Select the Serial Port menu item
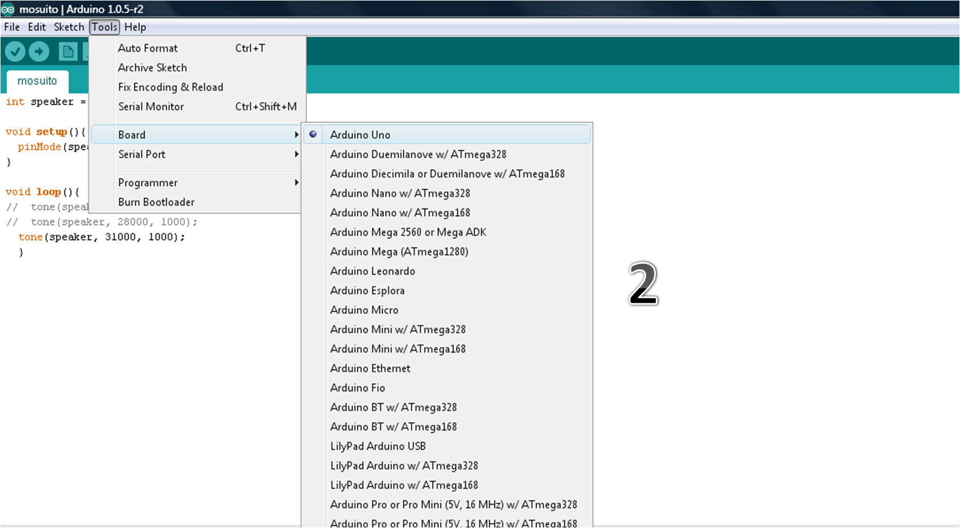Image resolution: width=960 pixels, height=528 pixels. (x=196, y=154)
